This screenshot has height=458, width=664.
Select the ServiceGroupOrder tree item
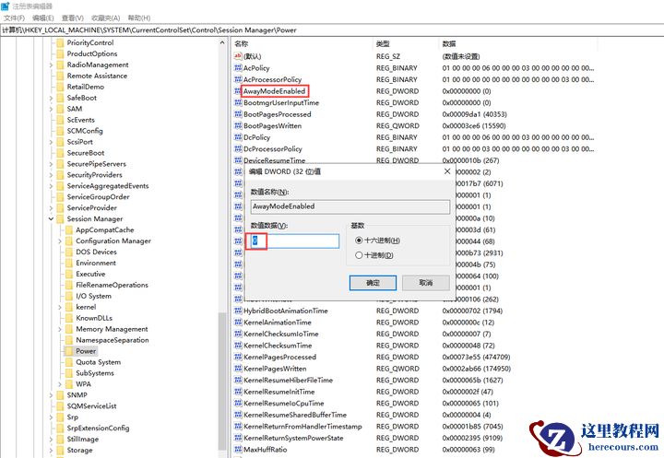(x=98, y=197)
